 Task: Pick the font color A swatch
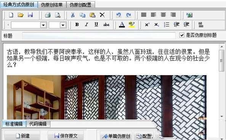coord(122,25)
